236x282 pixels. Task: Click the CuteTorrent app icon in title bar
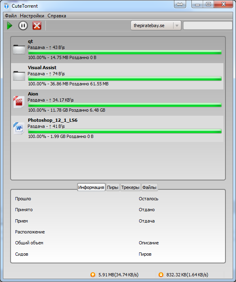click(6, 6)
